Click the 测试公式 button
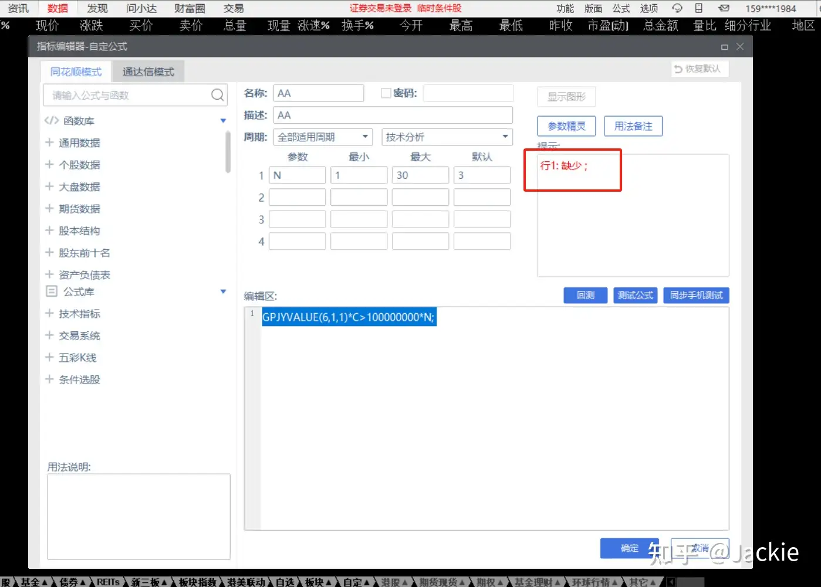This screenshot has width=821, height=587. 636,295
